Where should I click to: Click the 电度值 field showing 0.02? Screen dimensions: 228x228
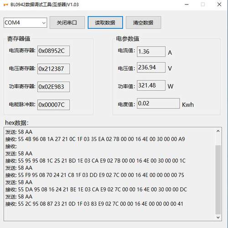pos(158,104)
